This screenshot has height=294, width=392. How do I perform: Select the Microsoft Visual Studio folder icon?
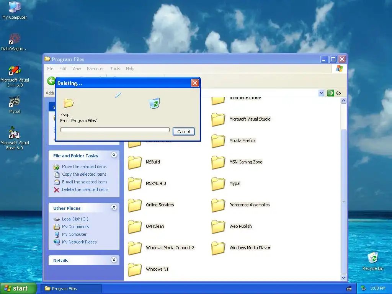click(218, 119)
